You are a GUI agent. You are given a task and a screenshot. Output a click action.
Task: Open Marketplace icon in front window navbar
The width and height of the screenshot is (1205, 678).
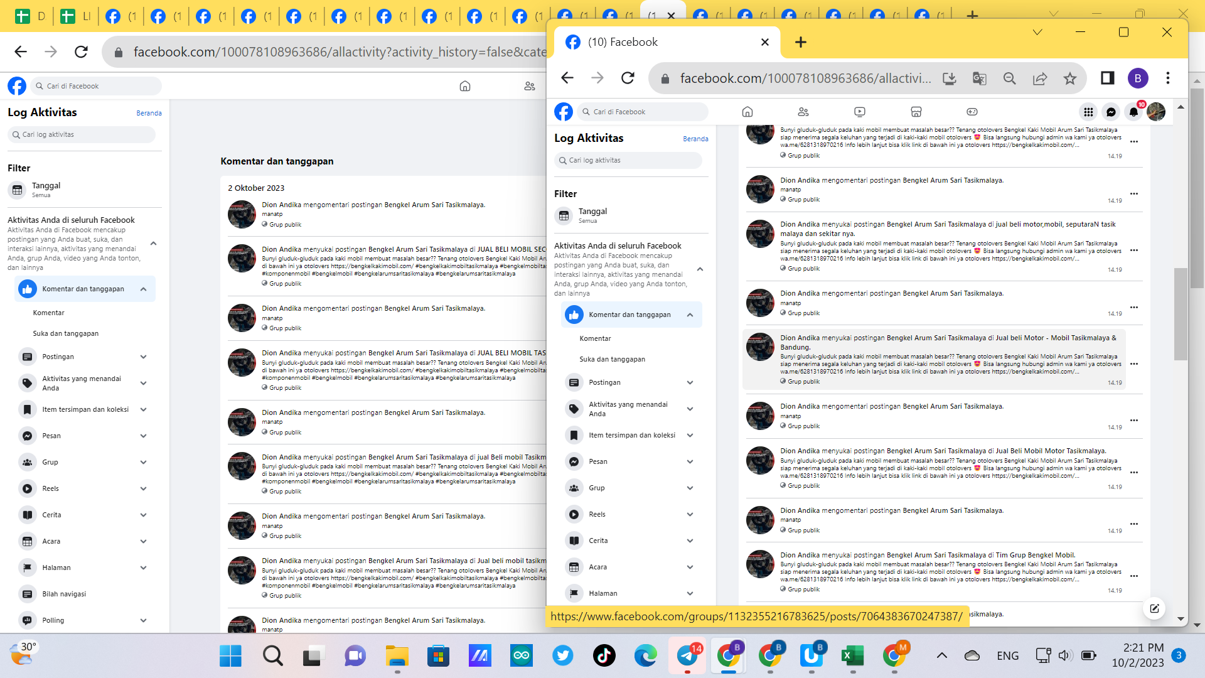coord(916,112)
